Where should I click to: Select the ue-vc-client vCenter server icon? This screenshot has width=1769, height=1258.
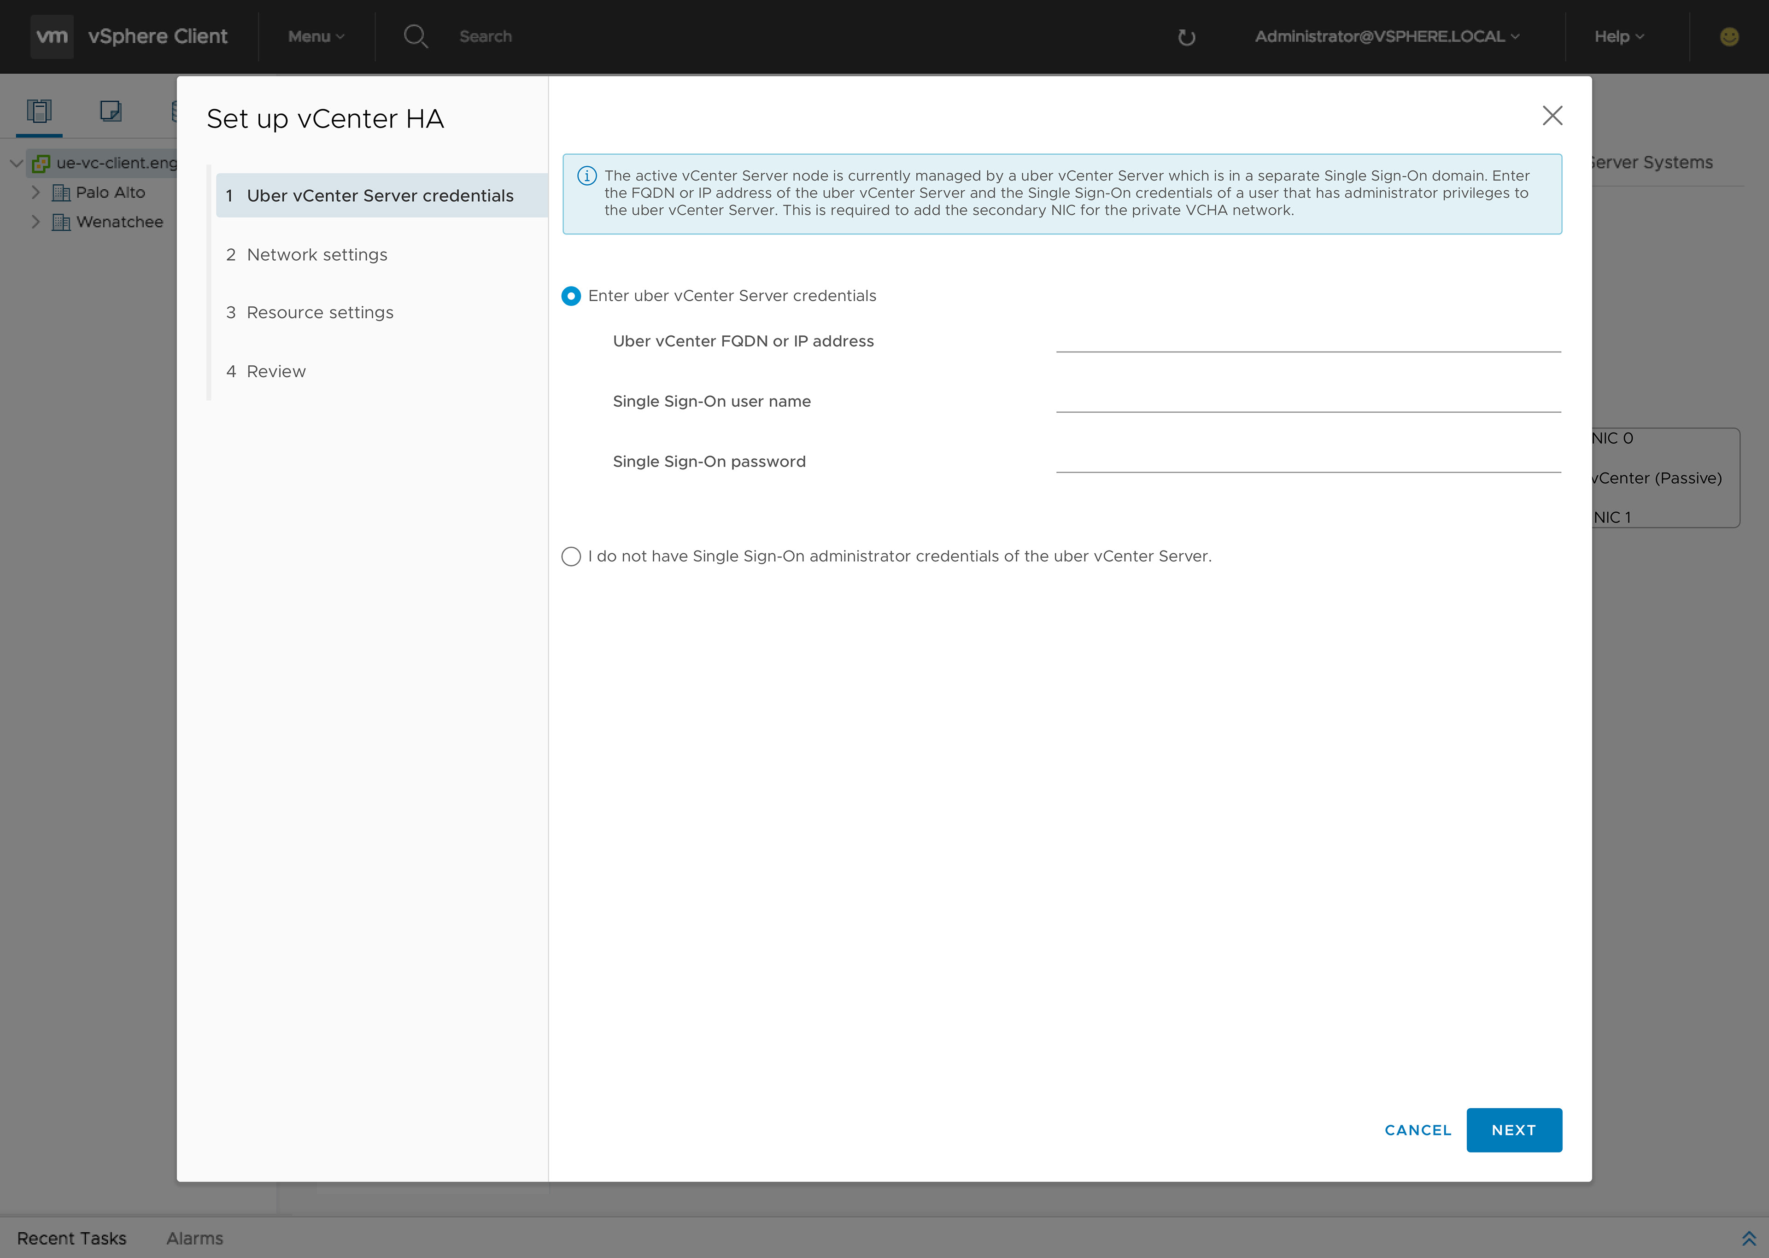[x=41, y=164]
